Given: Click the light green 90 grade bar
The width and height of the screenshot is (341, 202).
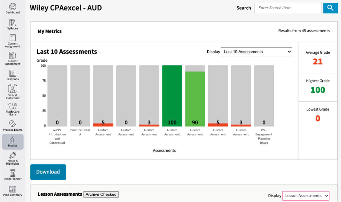Looking at the screenshot, I should click(195, 98).
